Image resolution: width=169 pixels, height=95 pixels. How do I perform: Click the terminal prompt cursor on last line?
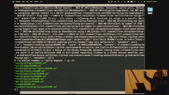pyautogui.click(x=17, y=89)
